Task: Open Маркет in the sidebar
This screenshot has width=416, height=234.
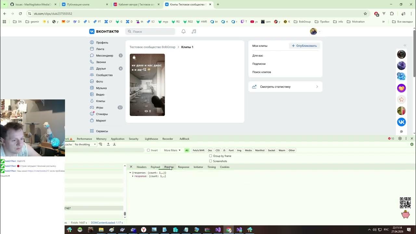Action: coord(101,121)
